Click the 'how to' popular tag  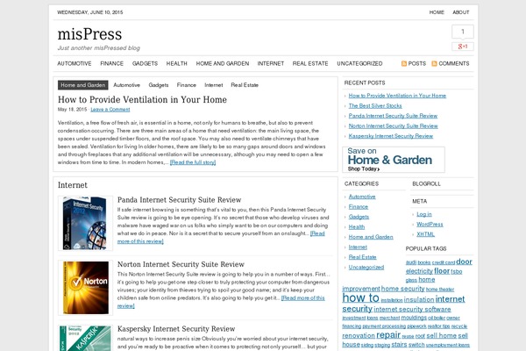(360, 297)
